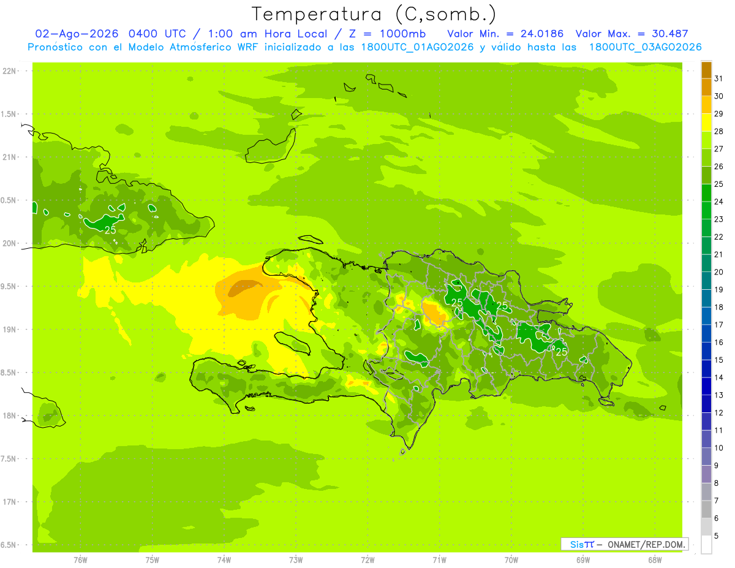The height and width of the screenshot is (568, 735).
Task: Click the "72W" longitude label
Action: click(367, 560)
